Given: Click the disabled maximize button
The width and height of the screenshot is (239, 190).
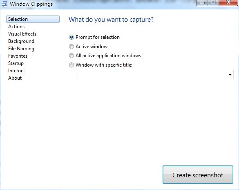Looking at the screenshot, I should [x=213, y=2].
